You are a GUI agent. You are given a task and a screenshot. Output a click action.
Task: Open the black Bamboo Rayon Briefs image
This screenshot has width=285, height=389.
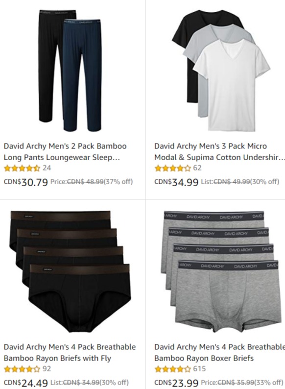[71, 271]
